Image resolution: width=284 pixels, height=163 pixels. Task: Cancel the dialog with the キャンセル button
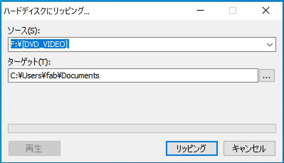[x=249, y=148]
